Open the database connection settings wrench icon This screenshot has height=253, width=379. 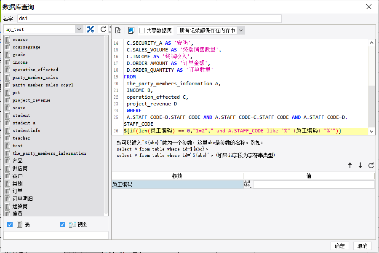click(x=91, y=29)
